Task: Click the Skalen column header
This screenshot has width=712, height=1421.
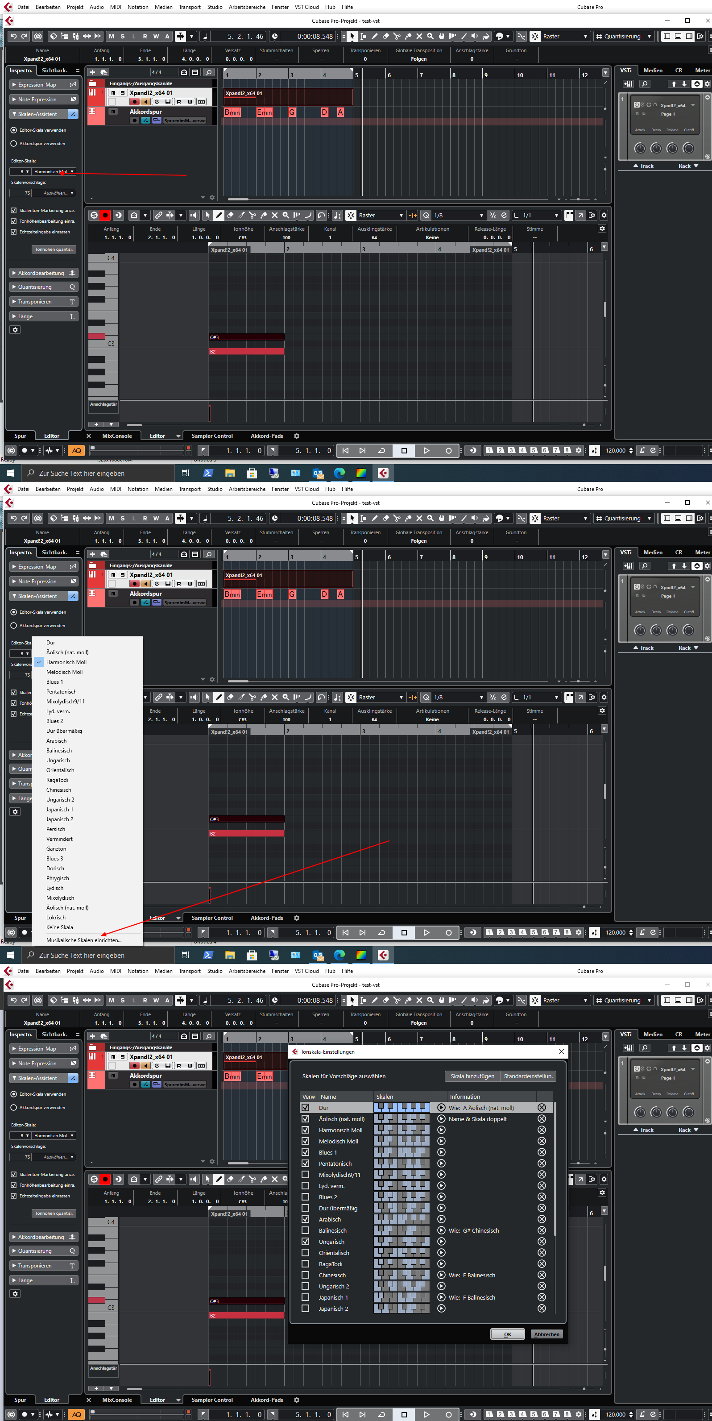Action: pos(385,1097)
